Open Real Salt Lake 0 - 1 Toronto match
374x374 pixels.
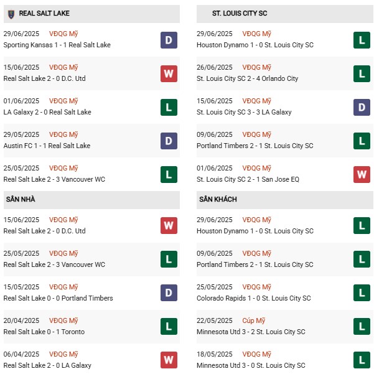pos(43,332)
